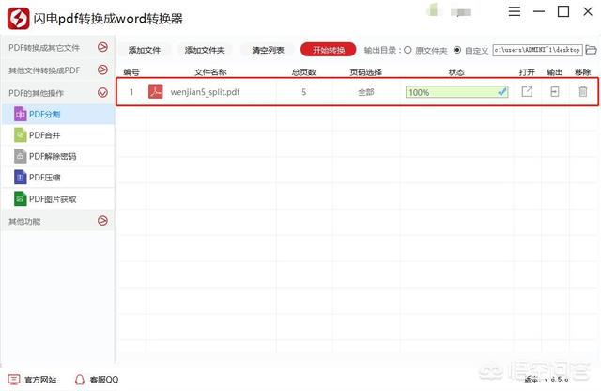
Task: Select the 自定义 output radio button
Action: click(457, 50)
